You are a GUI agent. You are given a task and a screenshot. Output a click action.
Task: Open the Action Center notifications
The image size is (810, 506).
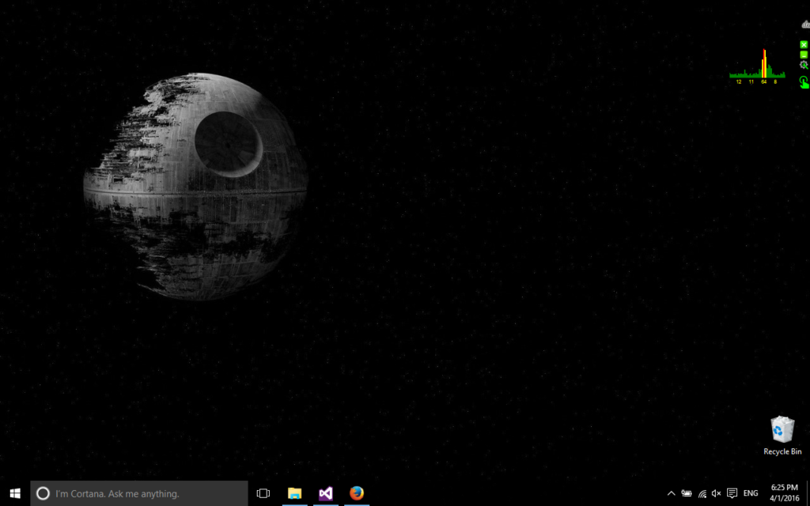coord(732,493)
